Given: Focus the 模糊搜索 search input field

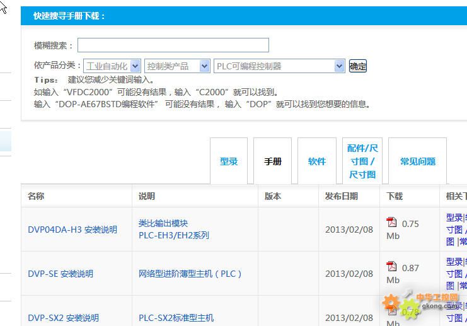Looking at the screenshot, I should coord(173,45).
